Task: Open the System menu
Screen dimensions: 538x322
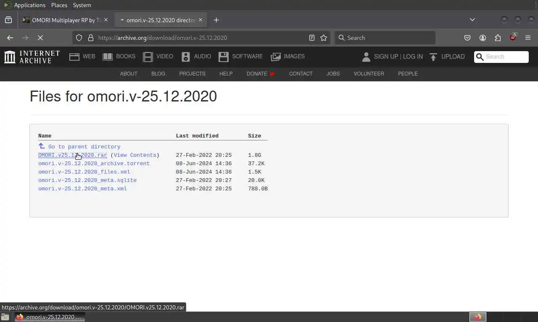Action: pos(82,5)
